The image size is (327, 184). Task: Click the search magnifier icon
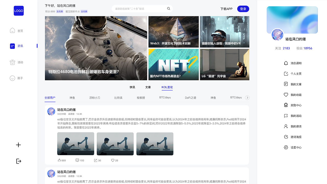(x=169, y=8)
